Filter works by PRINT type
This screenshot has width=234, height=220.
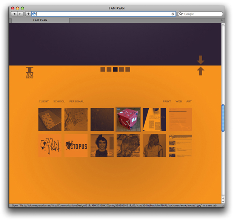click(x=167, y=101)
